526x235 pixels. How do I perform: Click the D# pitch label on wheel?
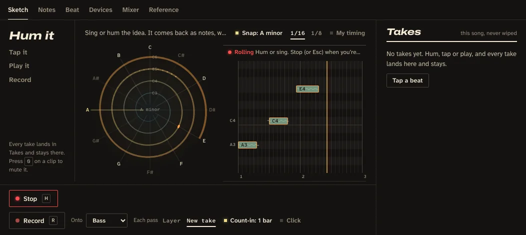(212, 109)
